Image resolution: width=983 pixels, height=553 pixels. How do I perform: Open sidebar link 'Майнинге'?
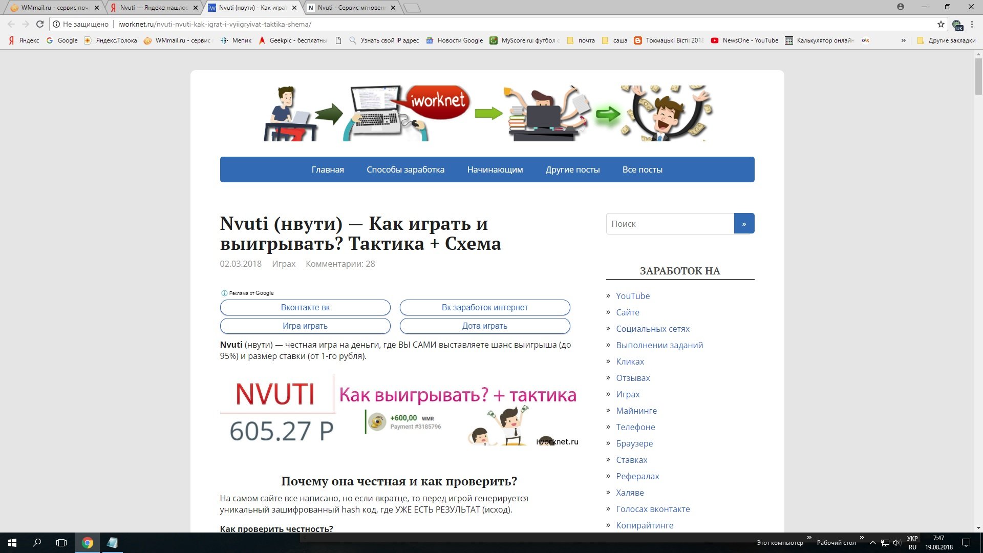click(636, 411)
